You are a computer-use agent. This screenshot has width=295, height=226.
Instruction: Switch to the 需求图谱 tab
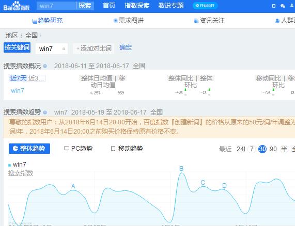tap(129, 21)
